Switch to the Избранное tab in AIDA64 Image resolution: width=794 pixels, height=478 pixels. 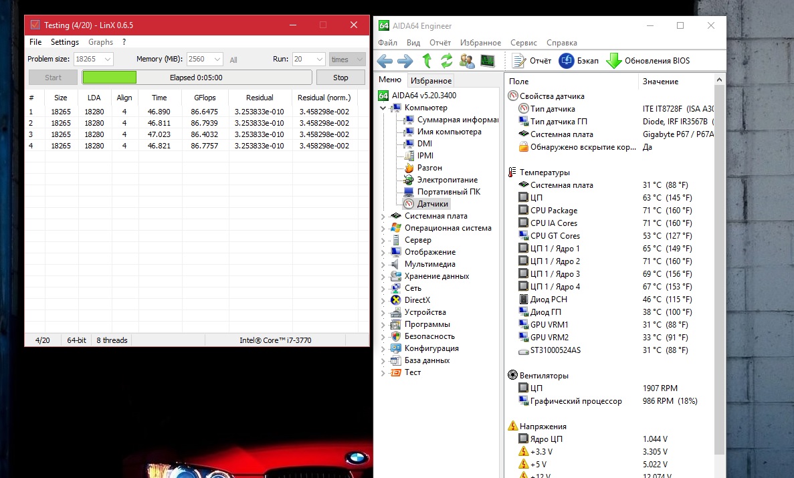tap(431, 80)
